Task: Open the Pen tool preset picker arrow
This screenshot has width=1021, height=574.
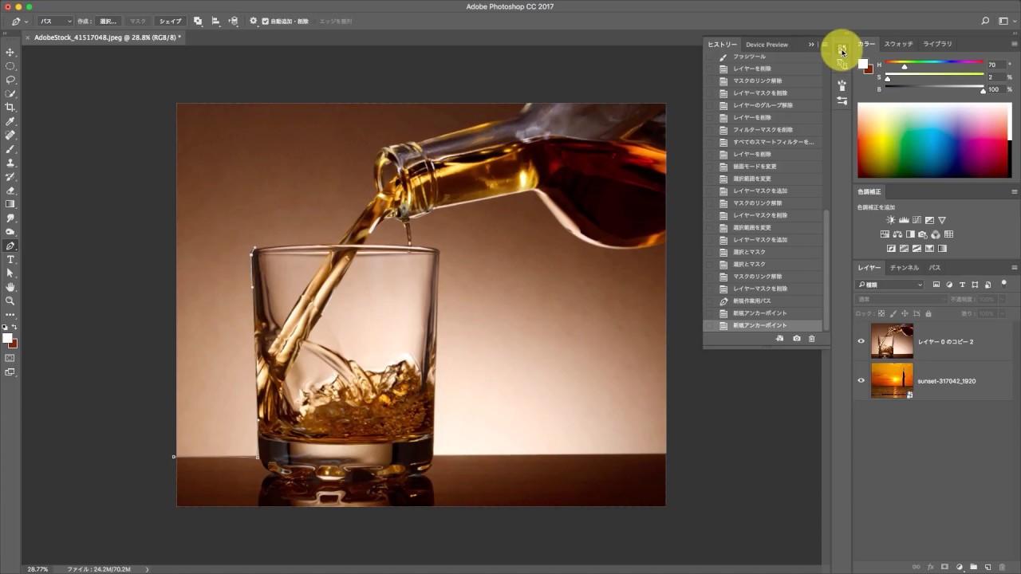Action: point(26,22)
